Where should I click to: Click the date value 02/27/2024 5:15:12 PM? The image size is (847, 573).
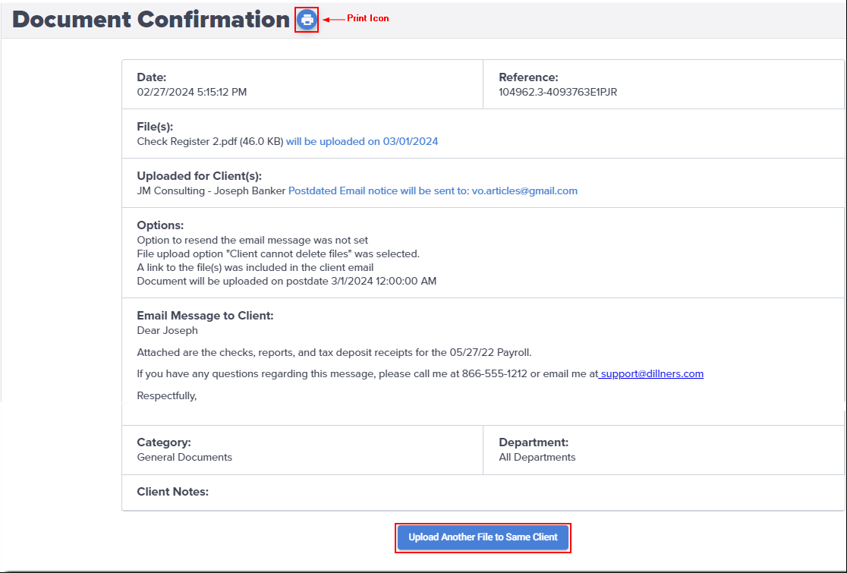coord(192,93)
